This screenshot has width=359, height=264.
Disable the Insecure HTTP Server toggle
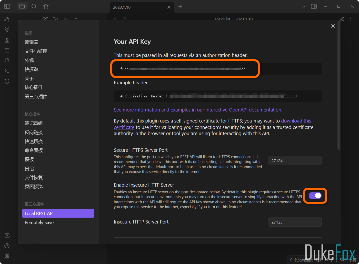point(315,196)
